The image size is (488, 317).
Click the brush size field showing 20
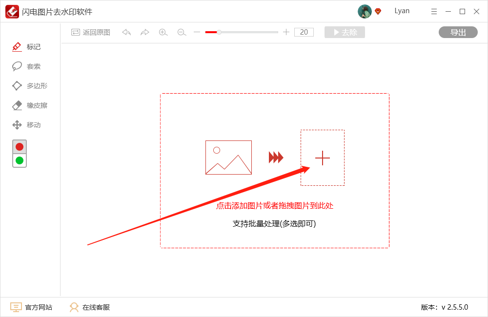(x=304, y=32)
